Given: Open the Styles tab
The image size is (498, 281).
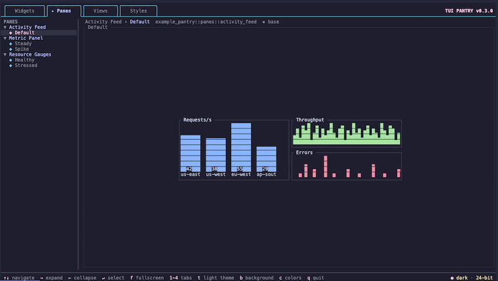Looking at the screenshot, I should click(x=138, y=11).
